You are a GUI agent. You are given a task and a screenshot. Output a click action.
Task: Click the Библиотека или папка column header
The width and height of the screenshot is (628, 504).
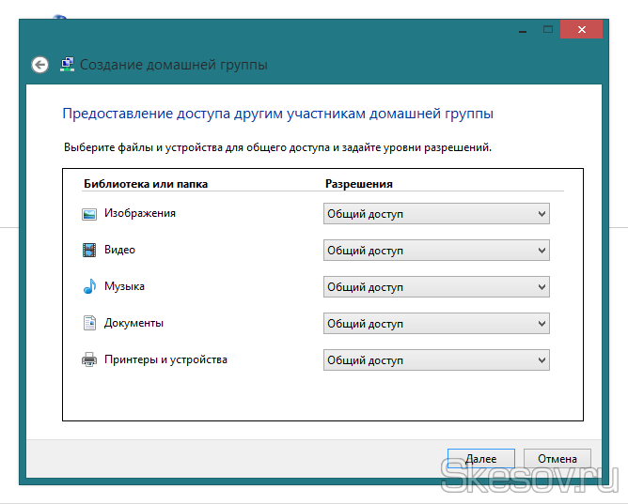pyautogui.click(x=146, y=184)
